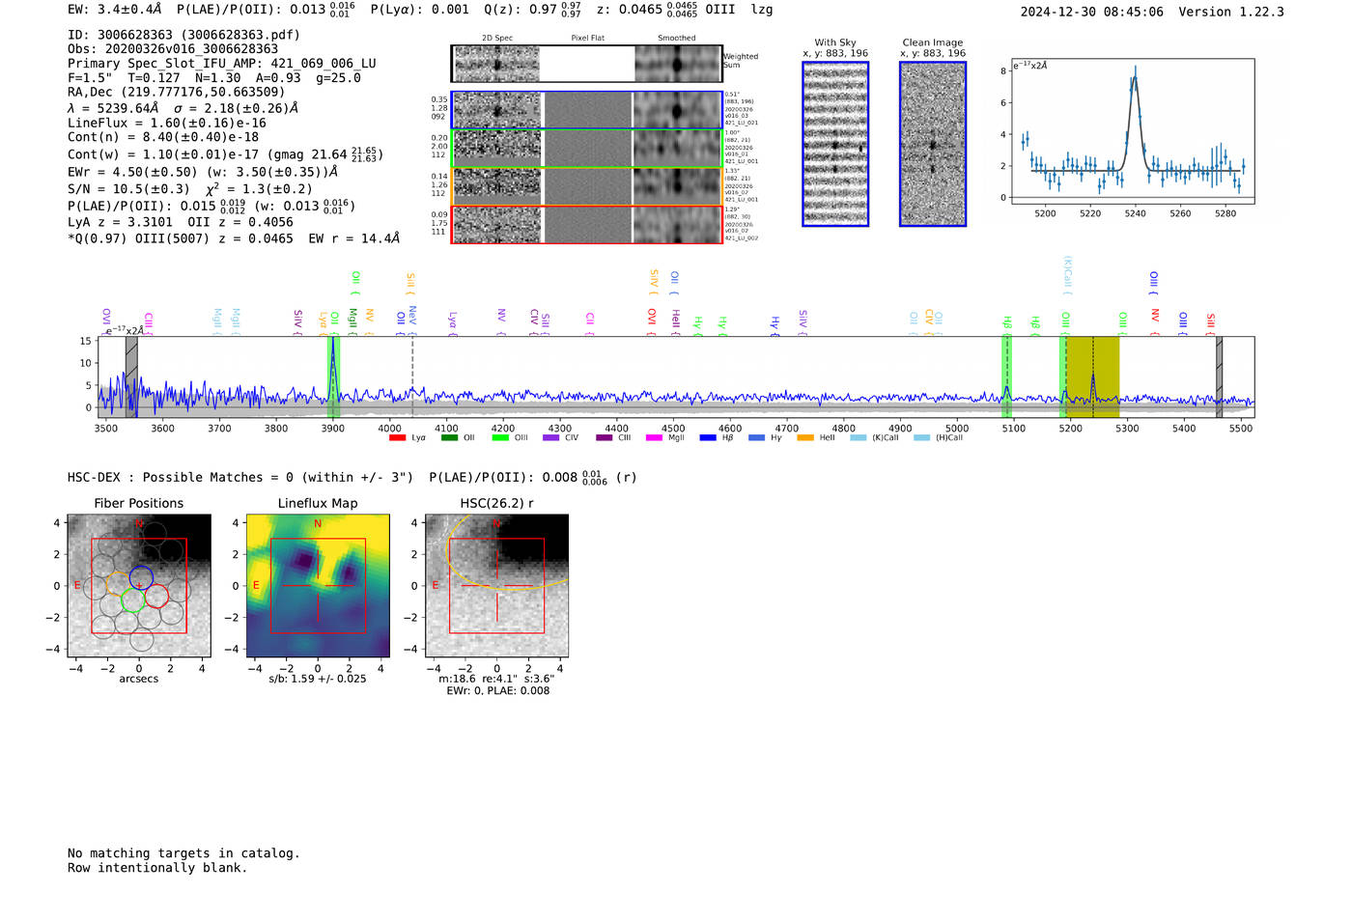Click the green Hβ band near 5090 Å
The image size is (1352, 920).
(x=1006, y=376)
